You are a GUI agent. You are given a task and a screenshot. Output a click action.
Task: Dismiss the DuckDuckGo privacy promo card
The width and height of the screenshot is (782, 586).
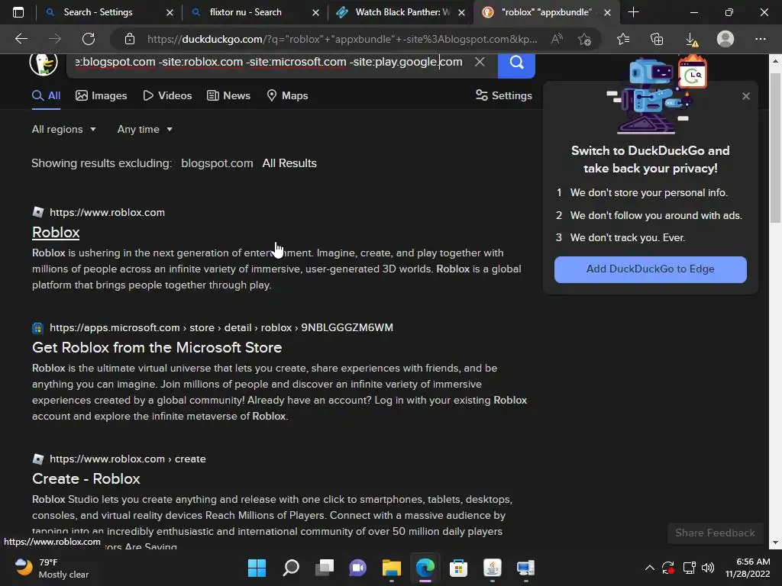coord(745,96)
